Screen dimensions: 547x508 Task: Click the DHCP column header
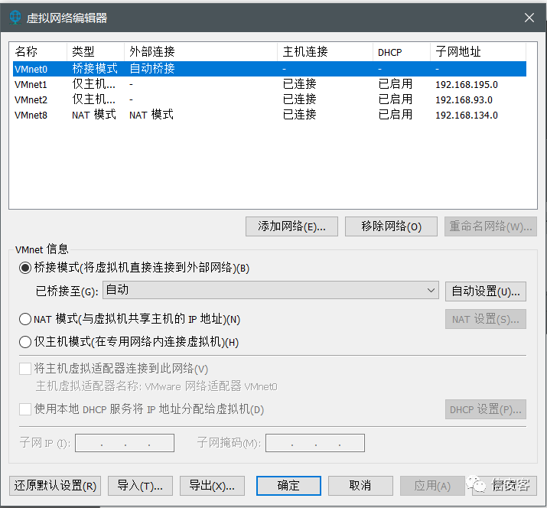tap(402, 51)
